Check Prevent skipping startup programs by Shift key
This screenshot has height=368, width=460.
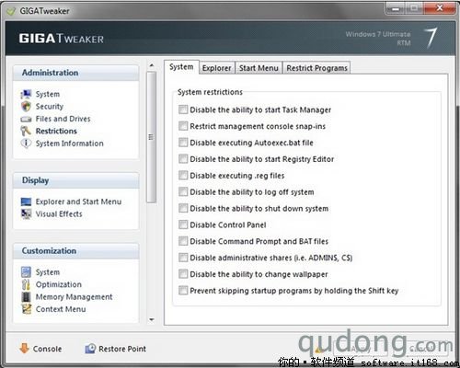183,290
